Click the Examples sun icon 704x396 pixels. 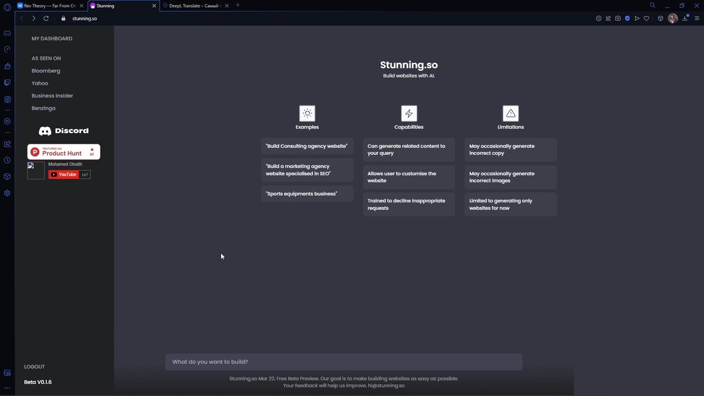(x=307, y=113)
